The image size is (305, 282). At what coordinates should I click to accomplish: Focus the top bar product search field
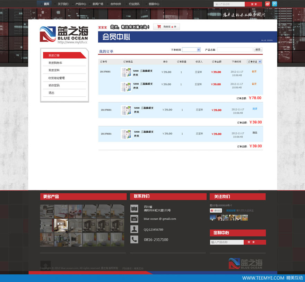pos(229,4)
